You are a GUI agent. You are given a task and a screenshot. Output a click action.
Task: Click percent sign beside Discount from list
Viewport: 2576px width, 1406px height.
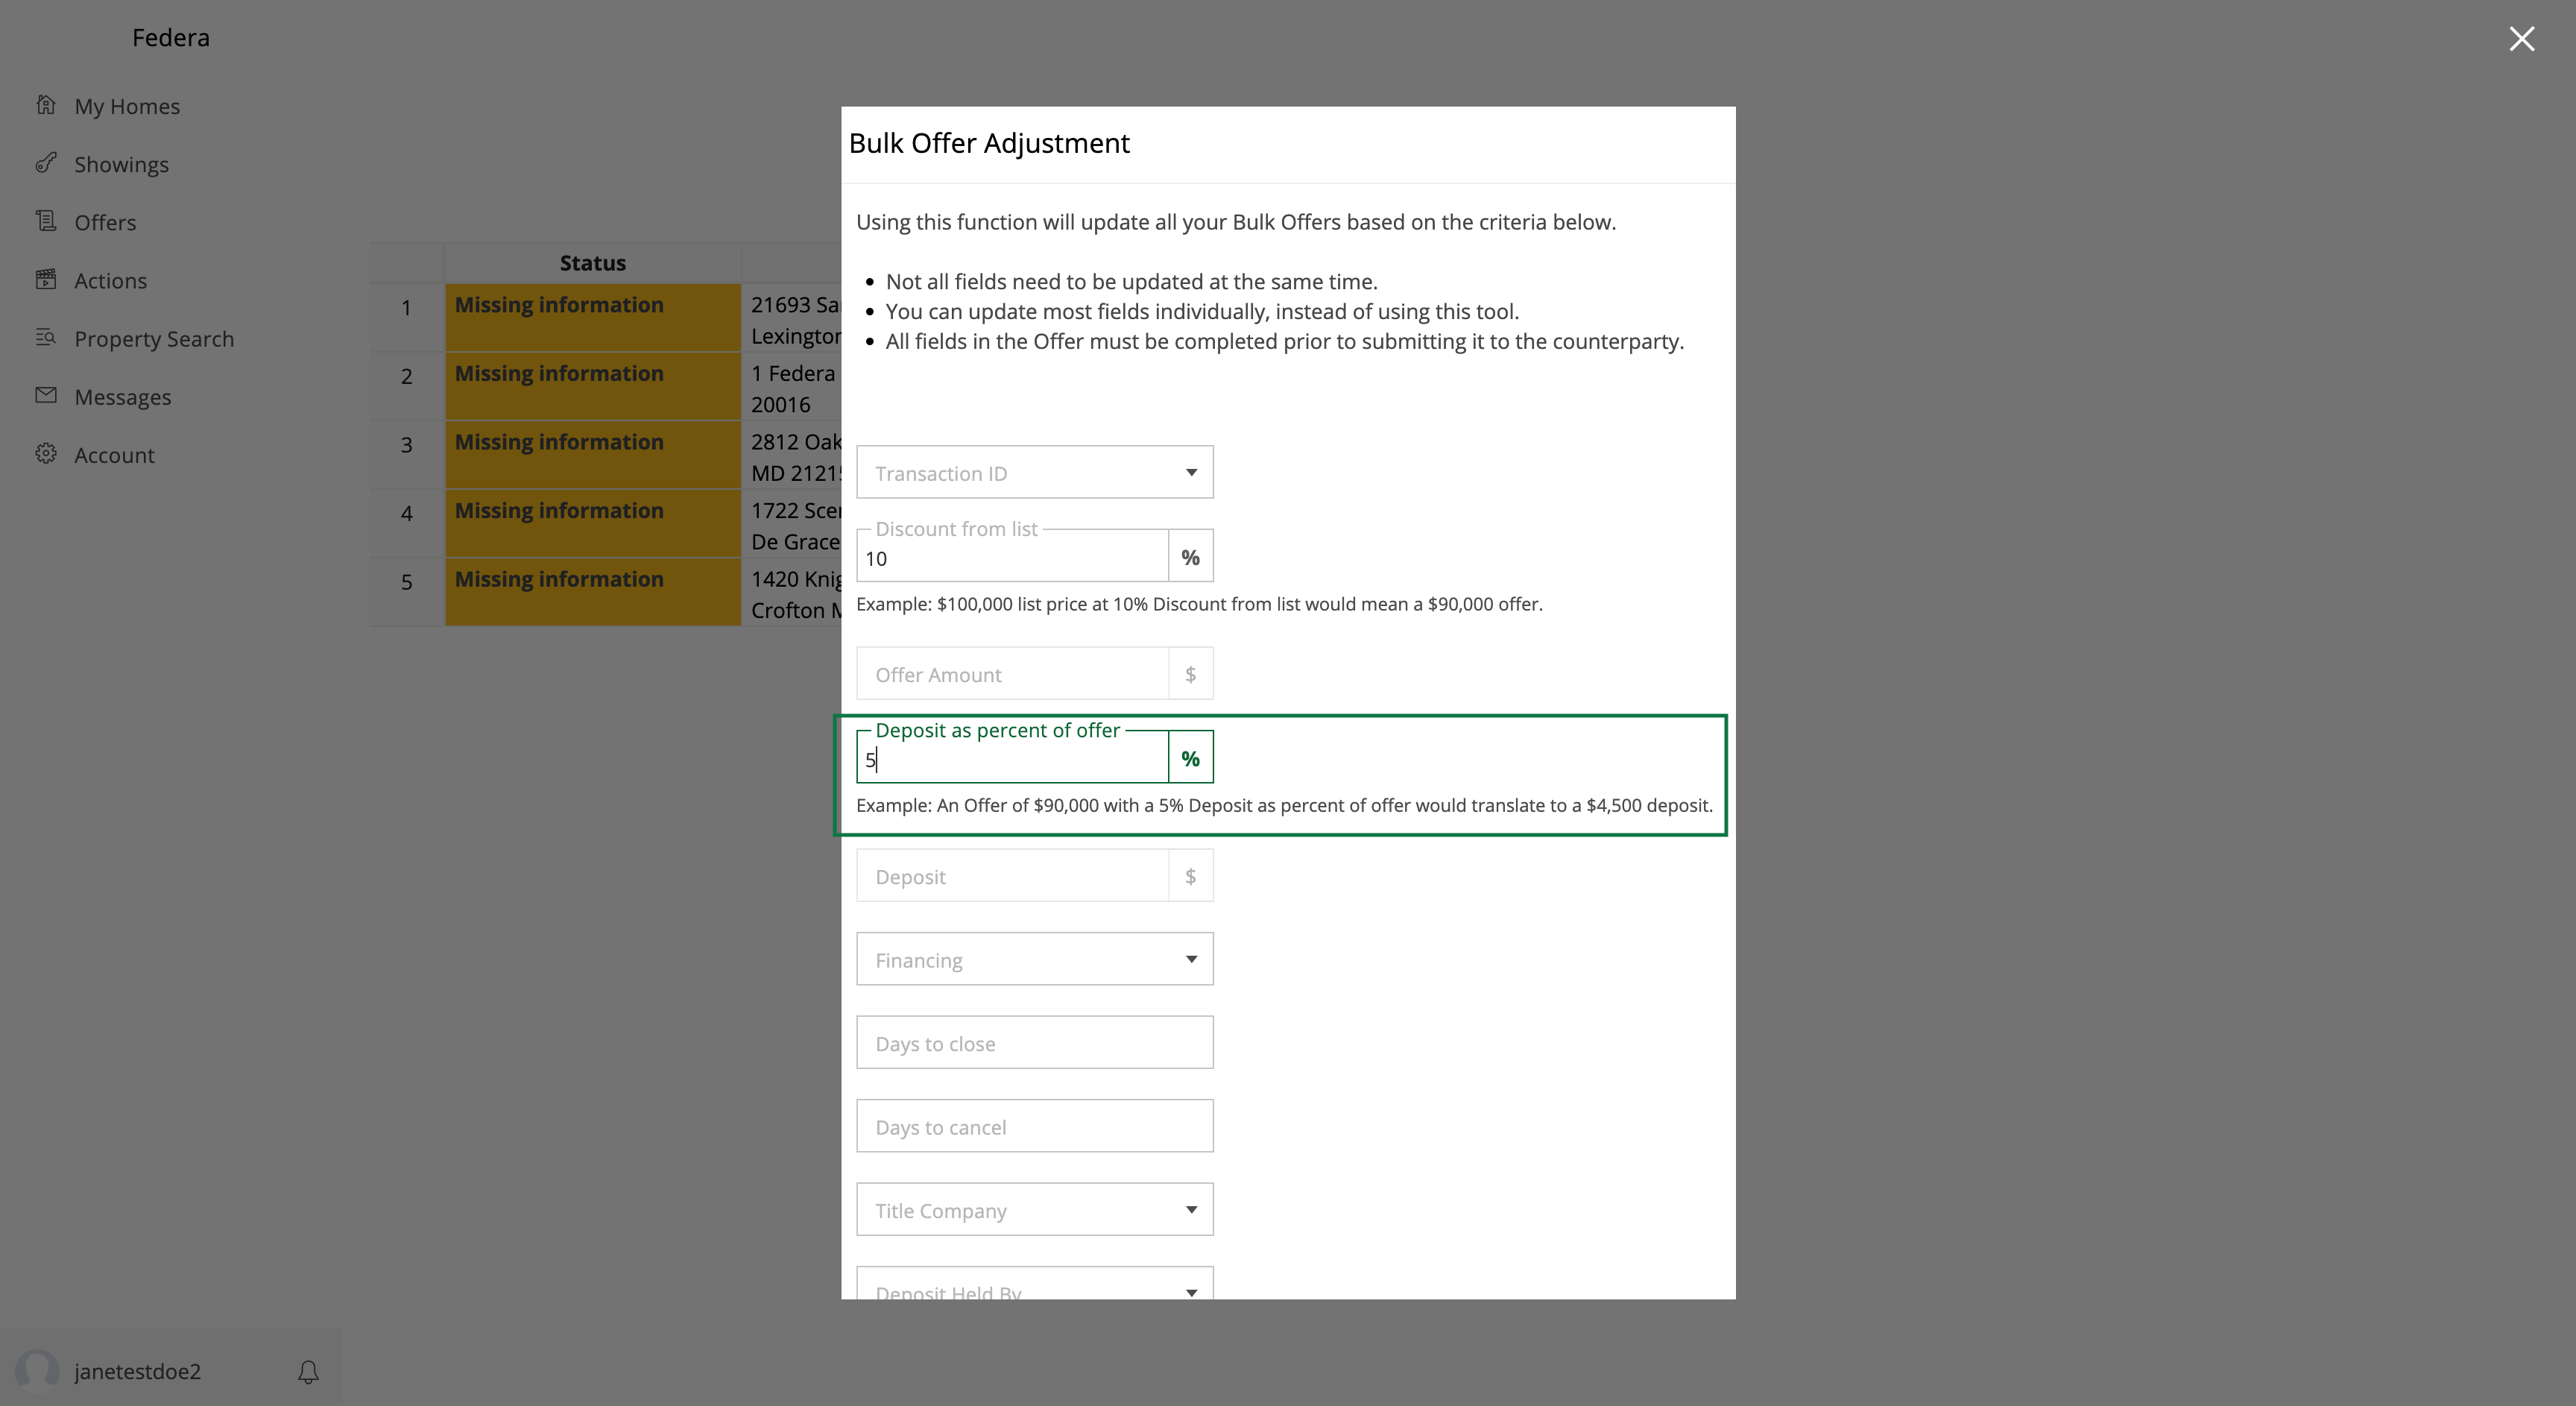(1190, 557)
